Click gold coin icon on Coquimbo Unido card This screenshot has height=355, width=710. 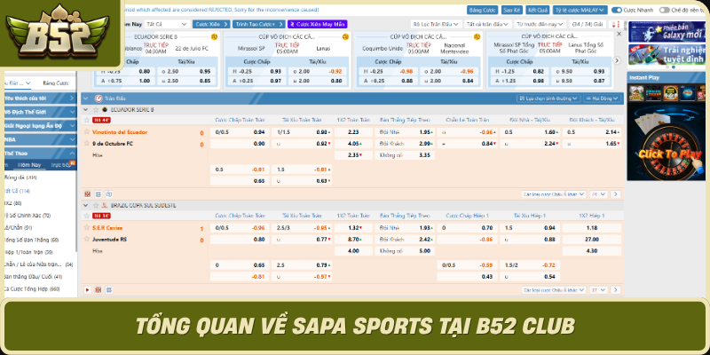477,36
